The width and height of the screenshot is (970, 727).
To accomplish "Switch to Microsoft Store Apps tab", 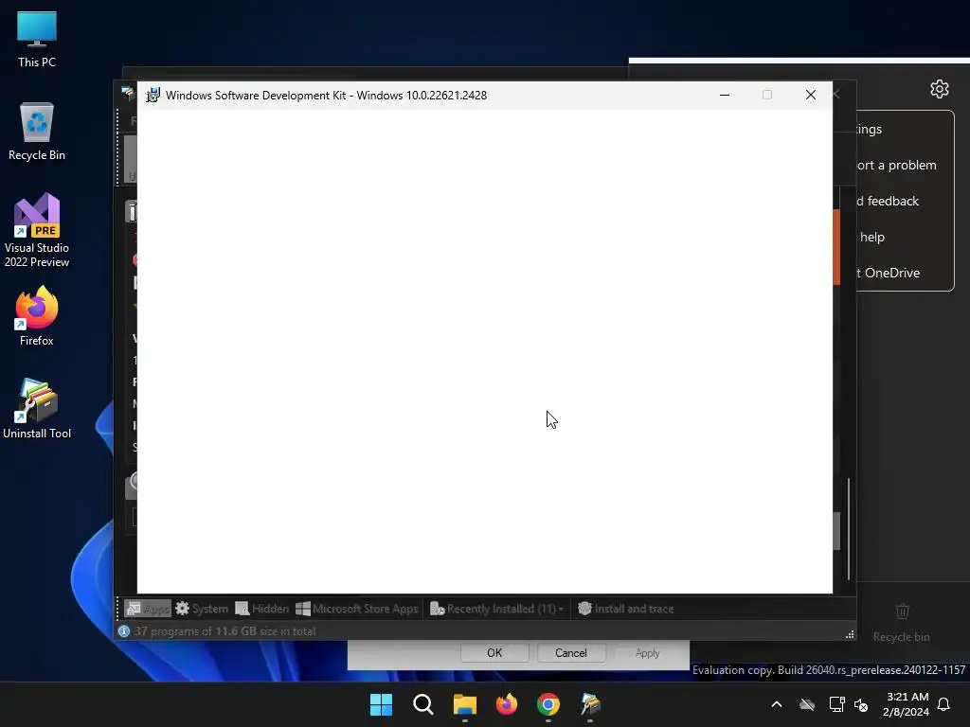I will tap(357, 609).
